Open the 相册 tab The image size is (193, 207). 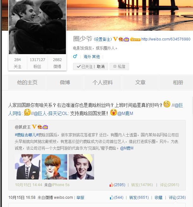(178, 83)
